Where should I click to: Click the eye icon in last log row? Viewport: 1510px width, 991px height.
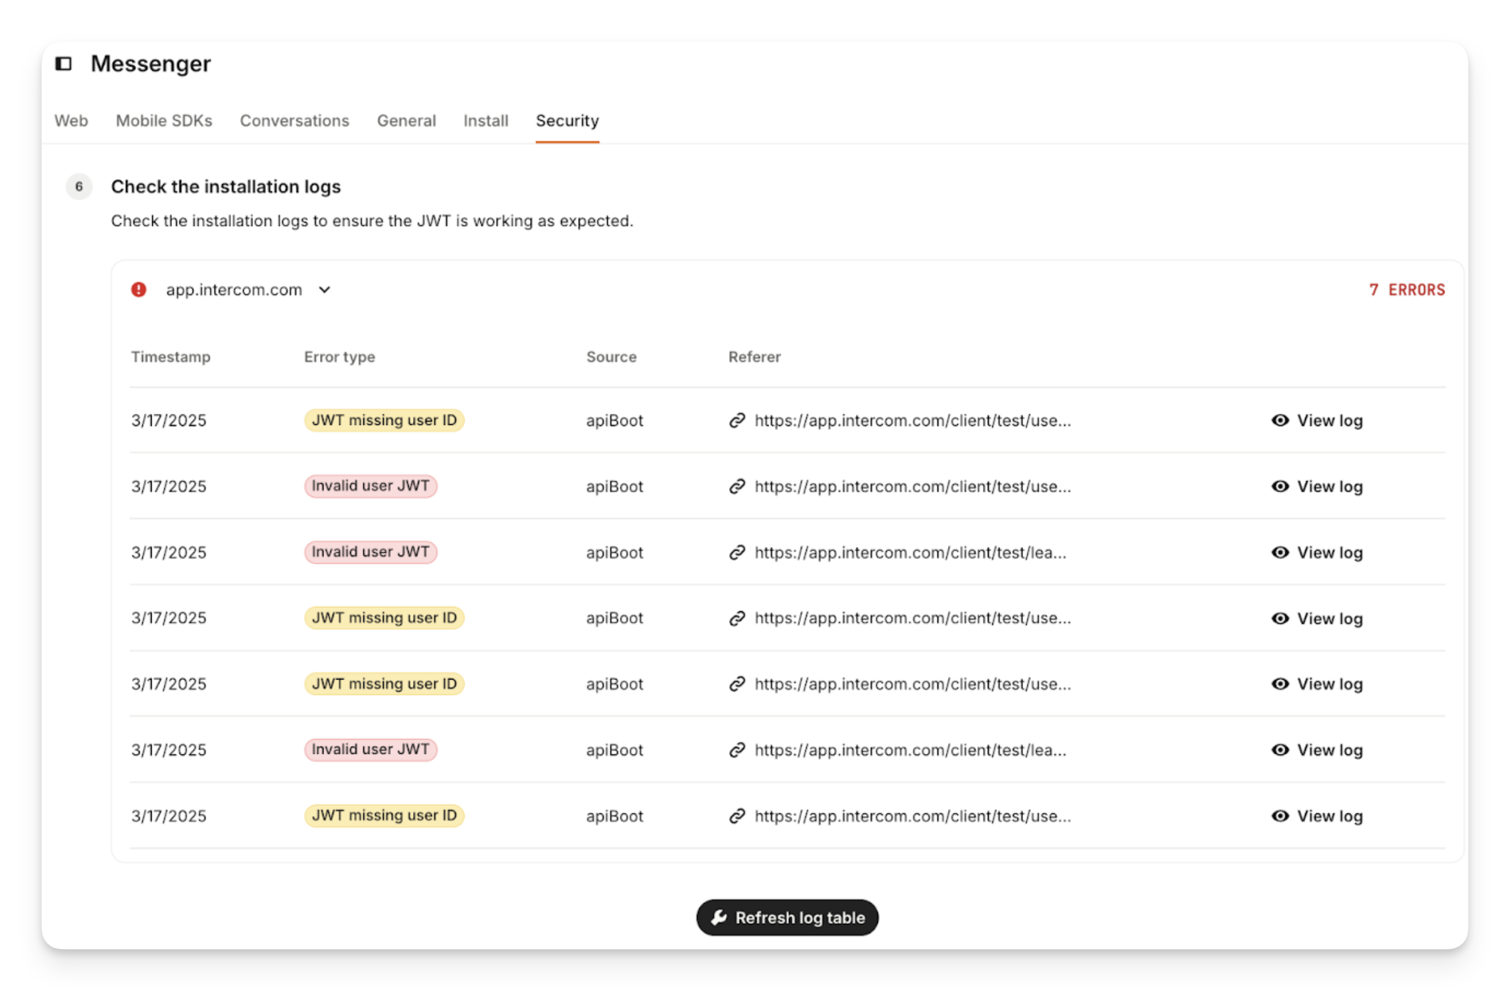pyautogui.click(x=1280, y=816)
